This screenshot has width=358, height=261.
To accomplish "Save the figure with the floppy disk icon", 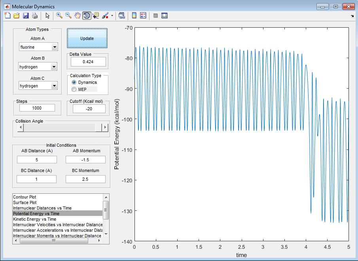I will tap(26, 16).
